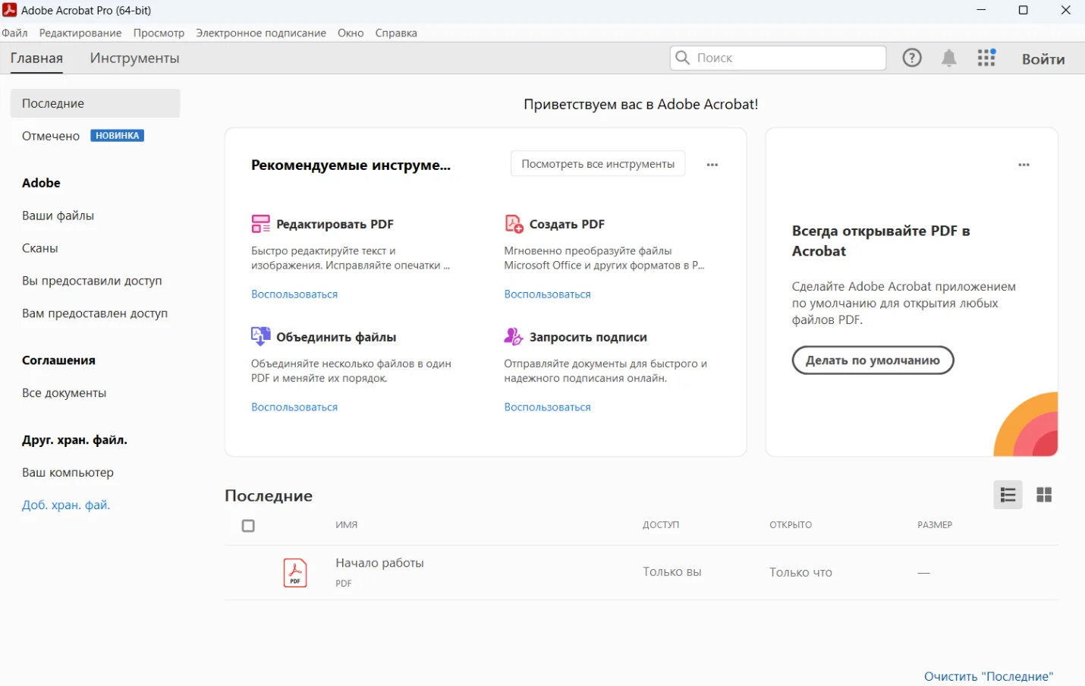The height and width of the screenshot is (686, 1085).
Task: Click the Объединить файлы tool title
Action: point(336,337)
